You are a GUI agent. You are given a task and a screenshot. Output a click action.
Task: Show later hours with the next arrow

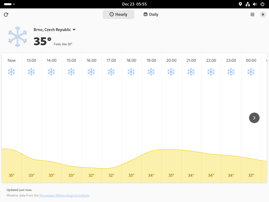[254, 118]
